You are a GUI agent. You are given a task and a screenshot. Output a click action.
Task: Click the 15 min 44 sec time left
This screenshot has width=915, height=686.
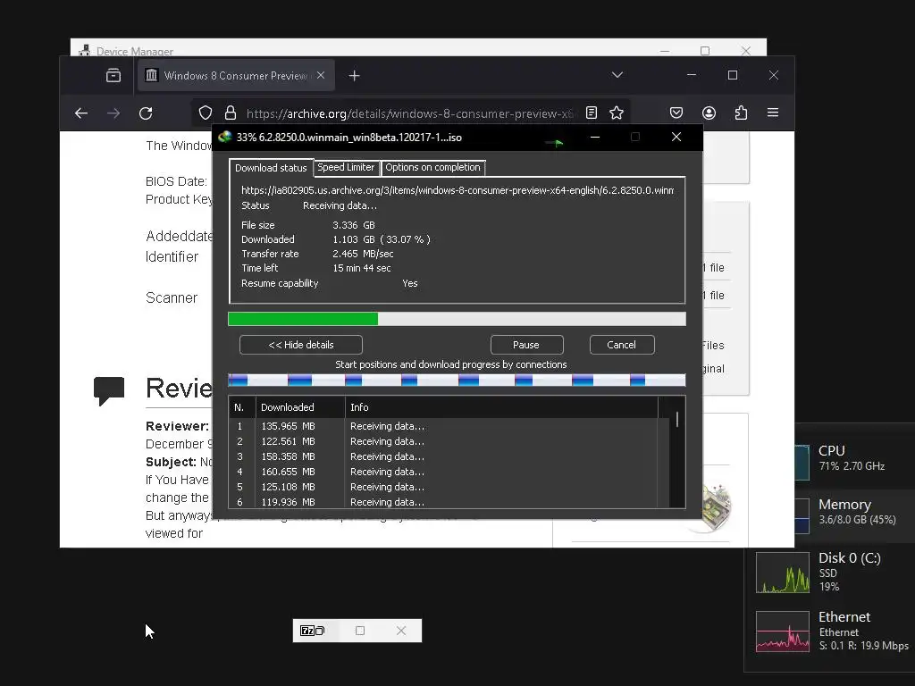(x=362, y=268)
